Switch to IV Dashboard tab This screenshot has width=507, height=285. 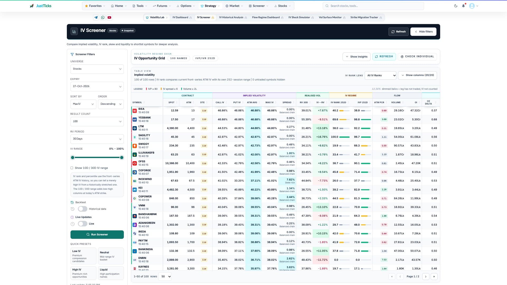[x=182, y=17]
